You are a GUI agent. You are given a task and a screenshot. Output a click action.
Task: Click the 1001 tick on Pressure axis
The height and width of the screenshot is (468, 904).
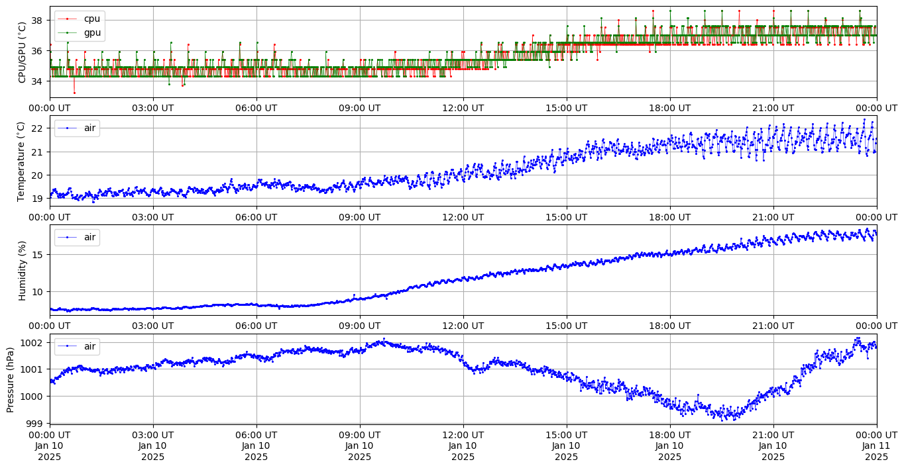32,369
